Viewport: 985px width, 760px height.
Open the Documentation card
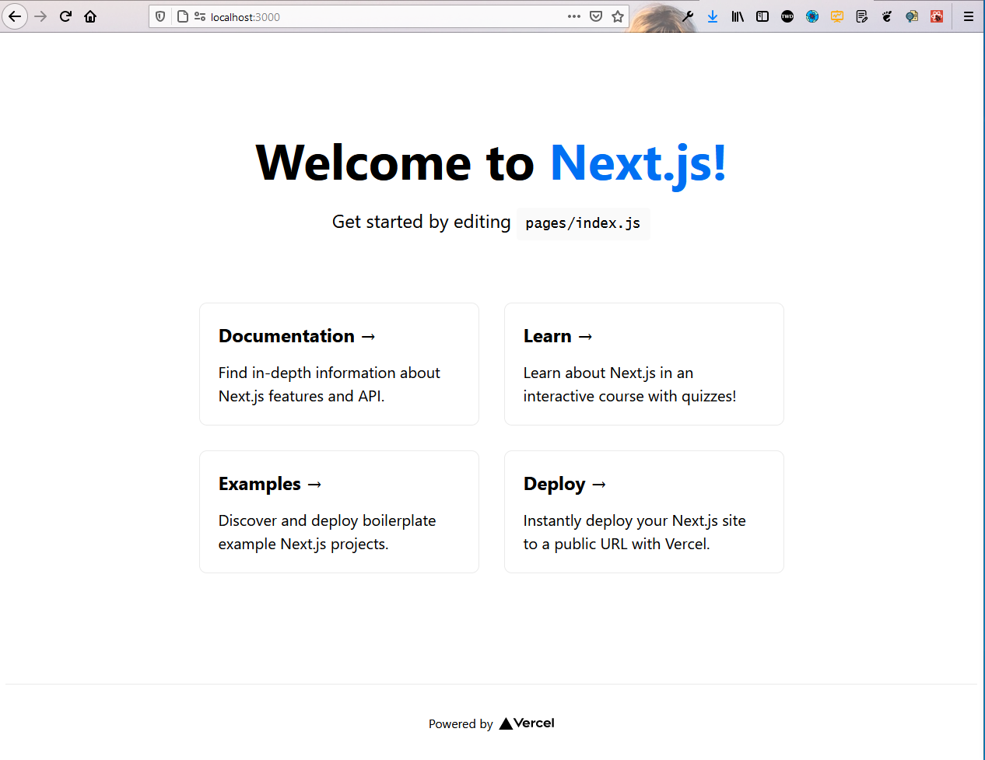pyautogui.click(x=339, y=364)
